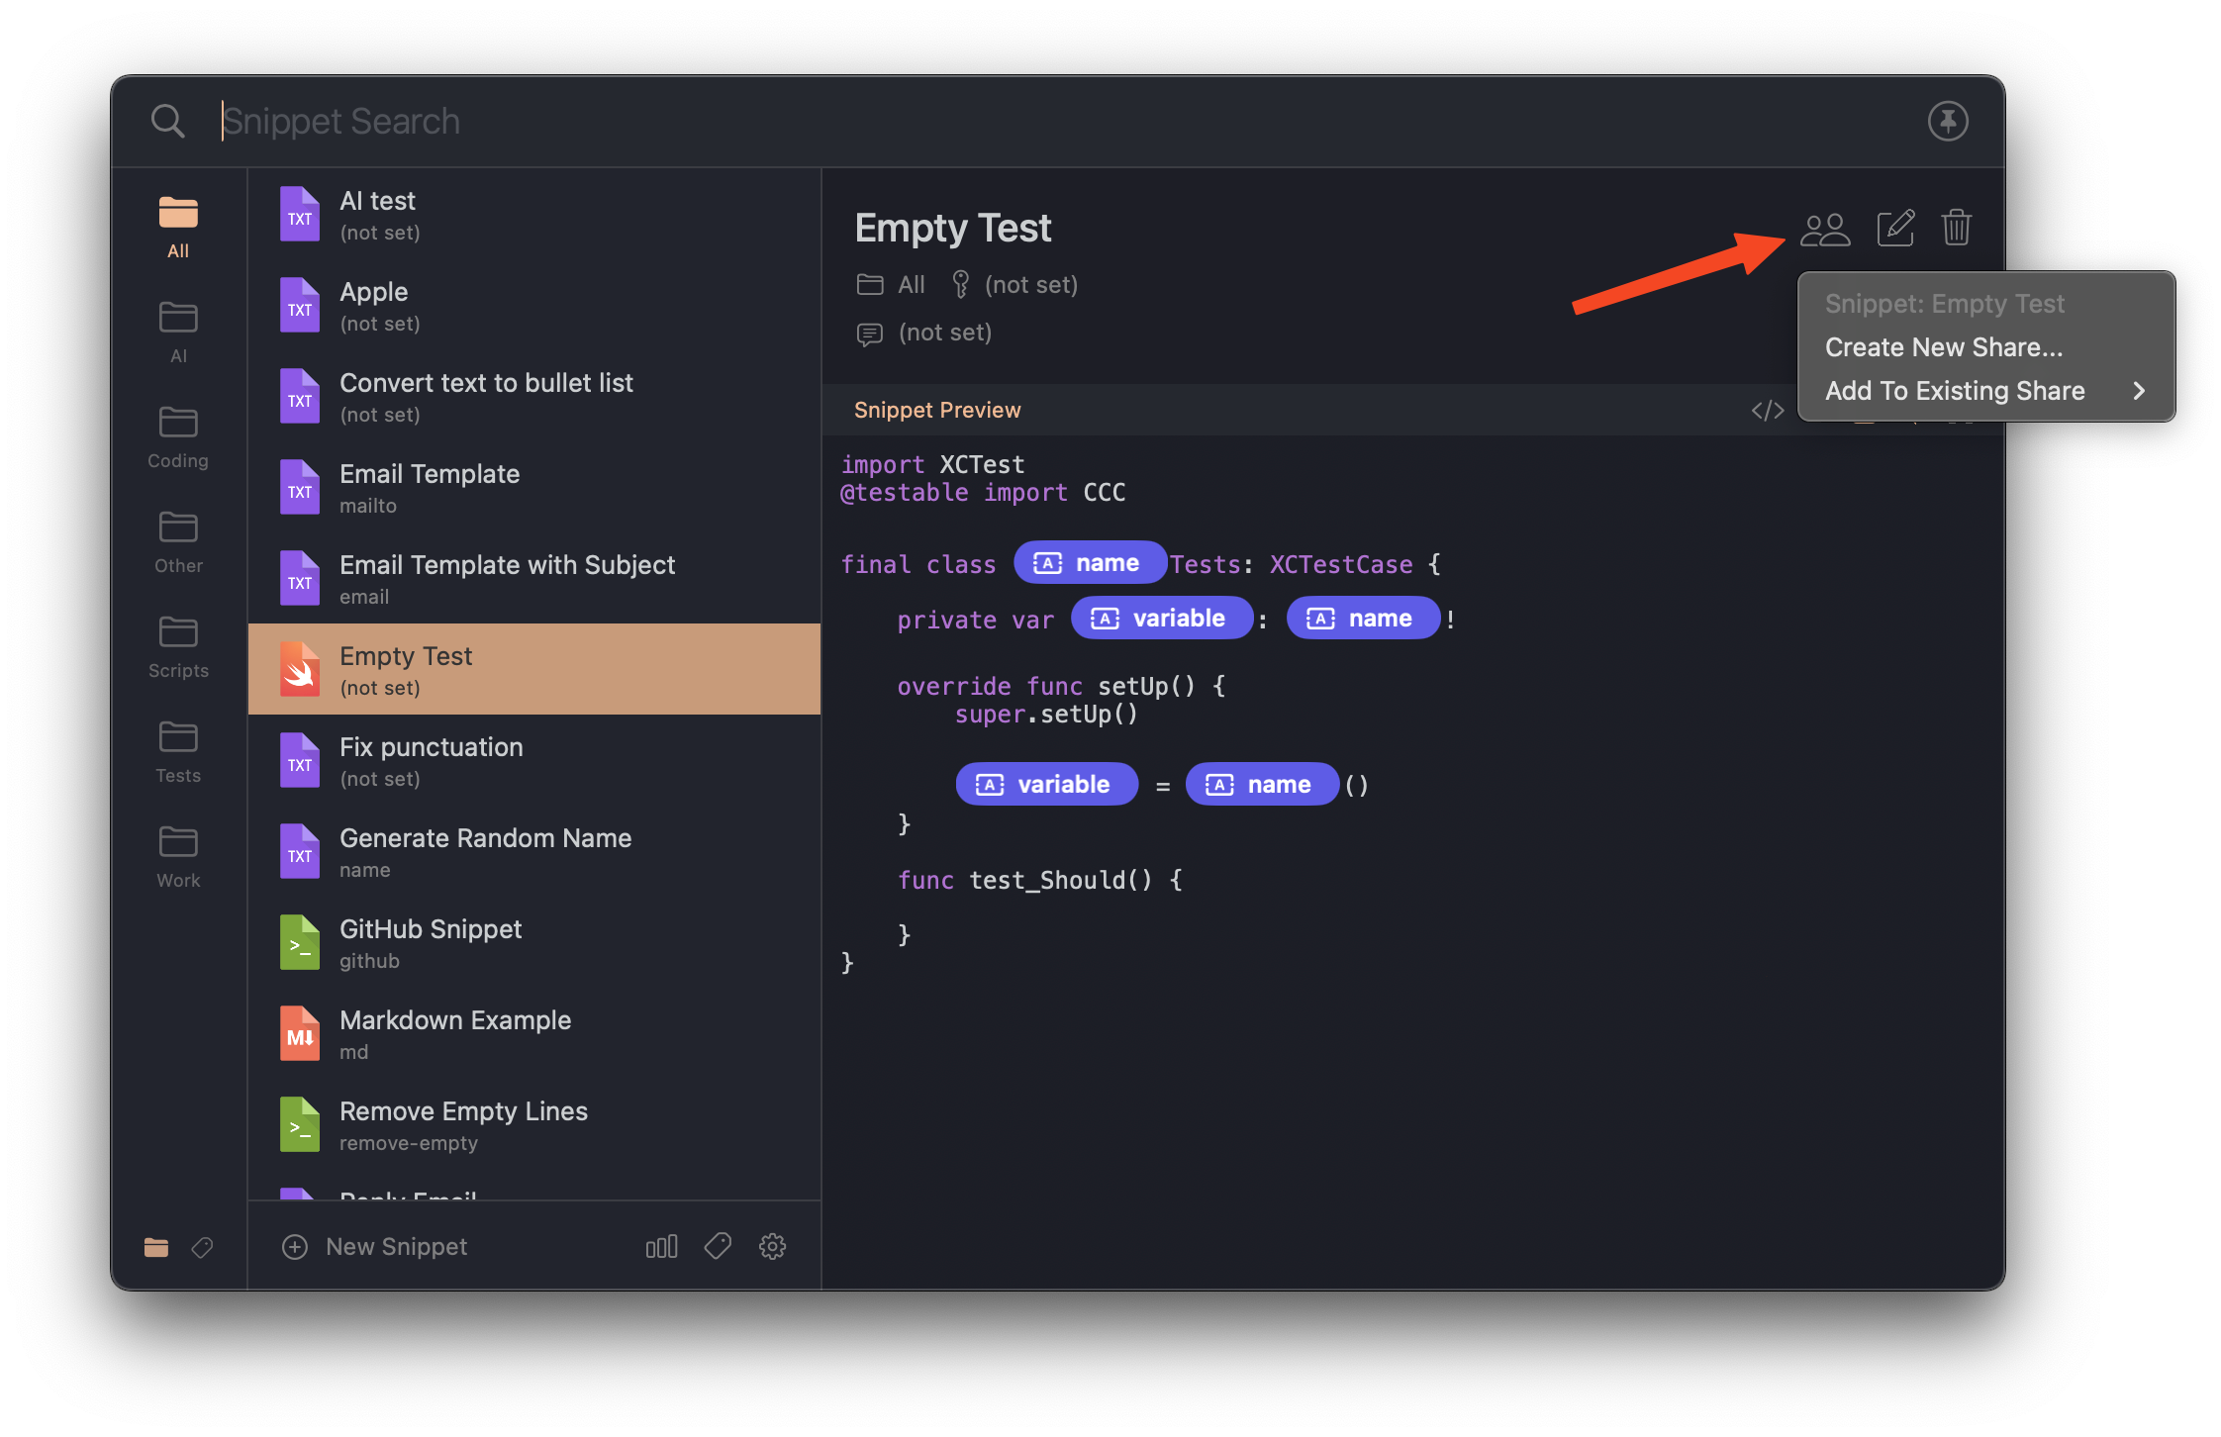Click the source code toggle icon
2221x1437 pixels.
pos(1765,408)
